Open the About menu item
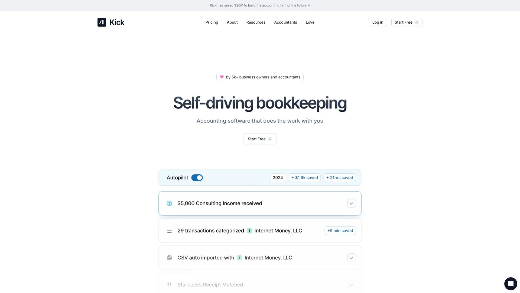 tap(232, 22)
